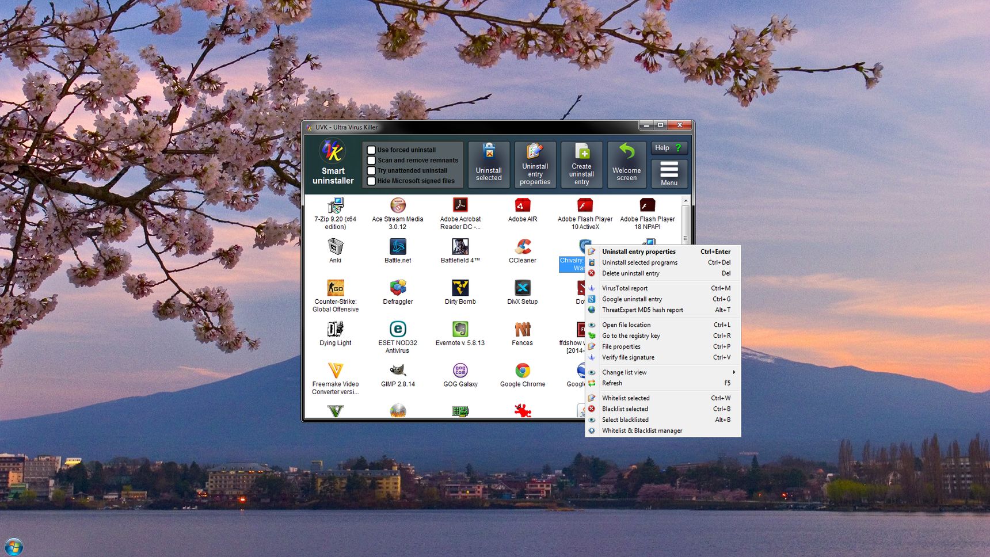Click toolbar Uninstall entry properties button
Screen dimensions: 990x557
pyautogui.click(x=535, y=165)
